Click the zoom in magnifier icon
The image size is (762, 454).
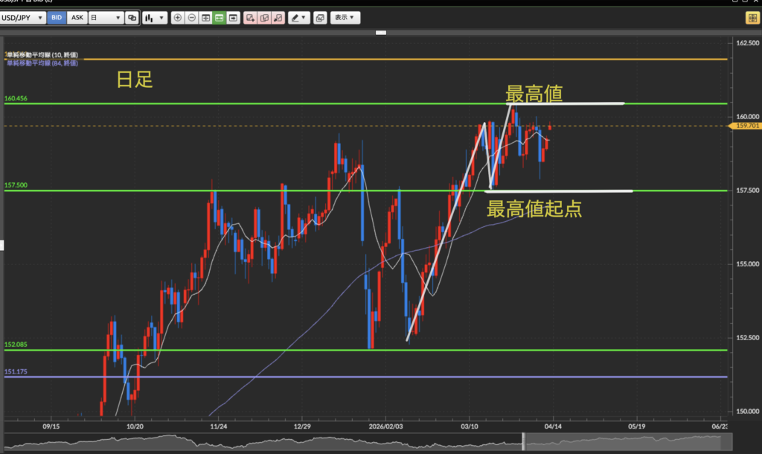[x=177, y=17]
